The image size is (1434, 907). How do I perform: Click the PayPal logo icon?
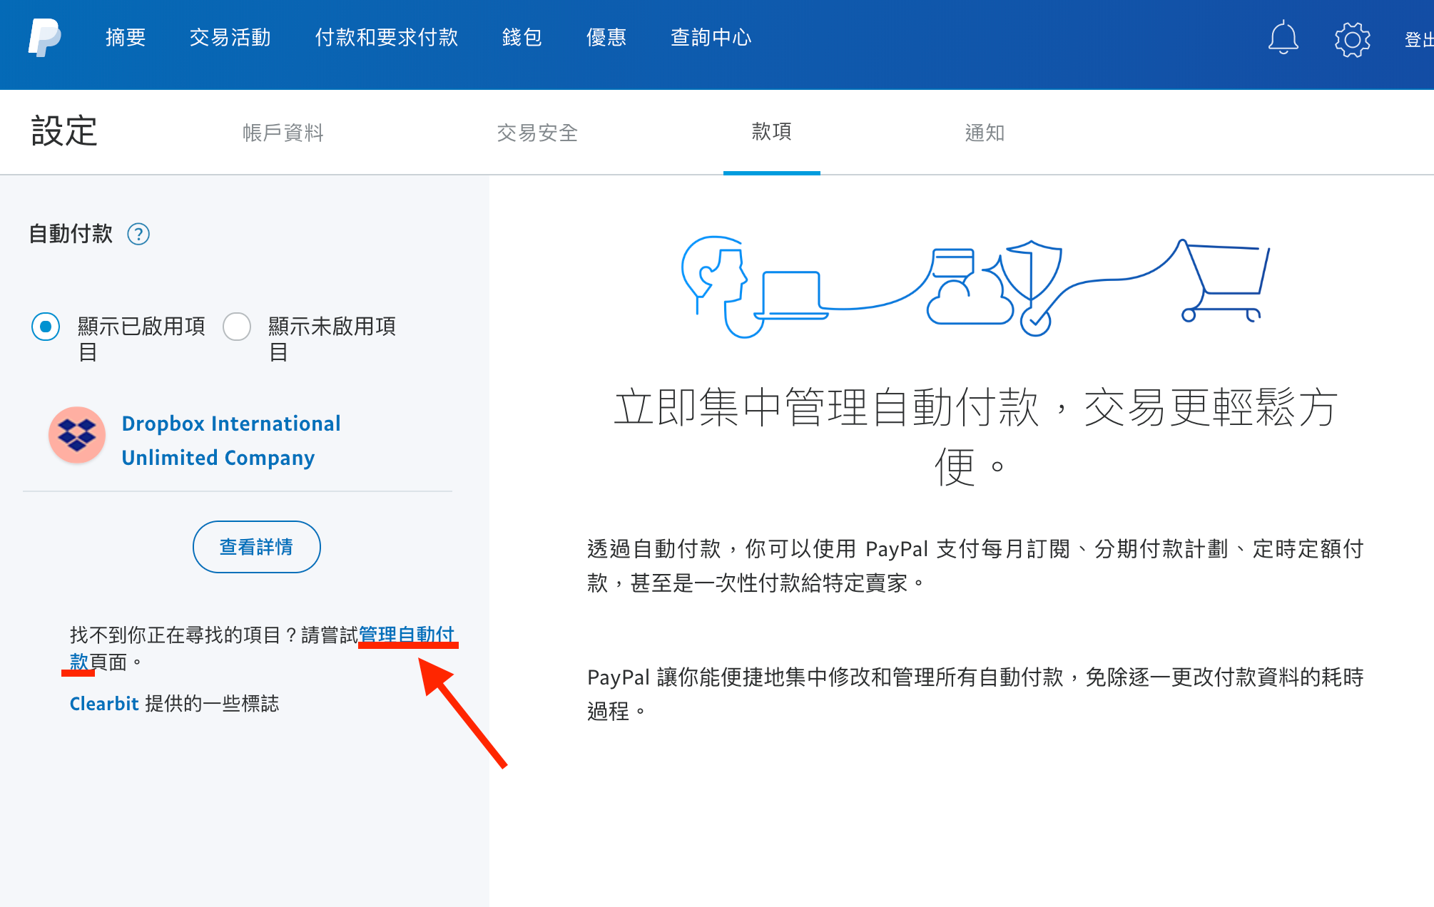(44, 38)
